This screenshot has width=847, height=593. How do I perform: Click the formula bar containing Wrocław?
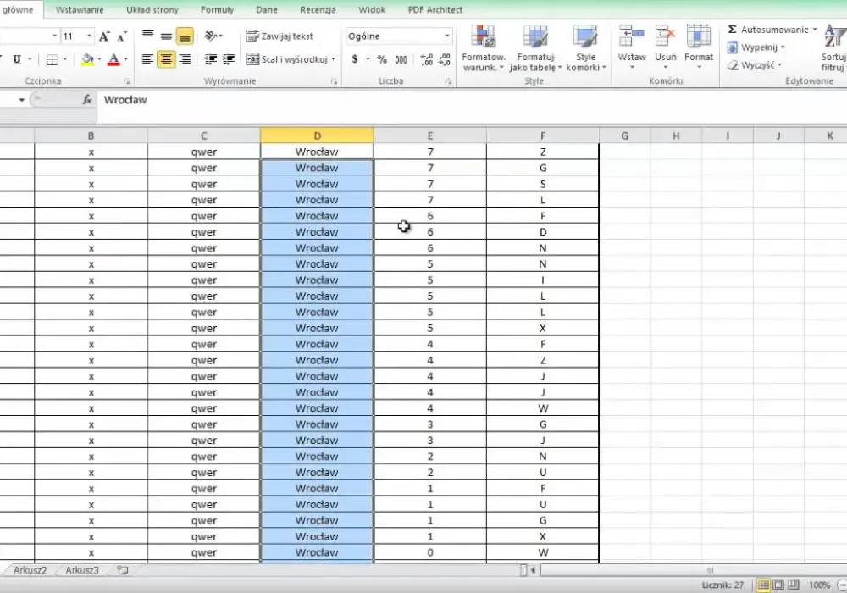click(471, 100)
